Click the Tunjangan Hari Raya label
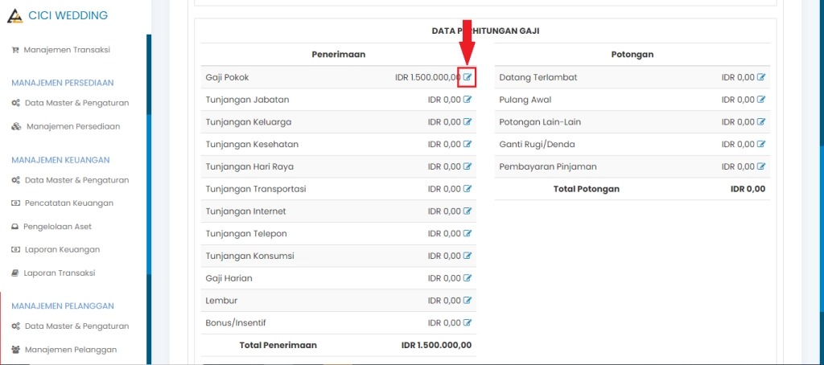The height and width of the screenshot is (365, 824). pyautogui.click(x=249, y=166)
